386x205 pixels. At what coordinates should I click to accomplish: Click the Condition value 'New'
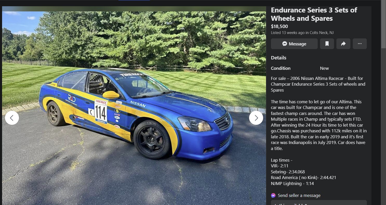(324, 68)
